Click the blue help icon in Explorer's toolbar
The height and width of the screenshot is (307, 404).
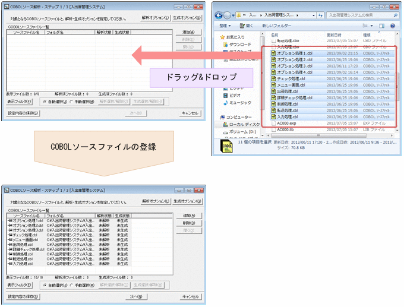[x=392, y=26]
